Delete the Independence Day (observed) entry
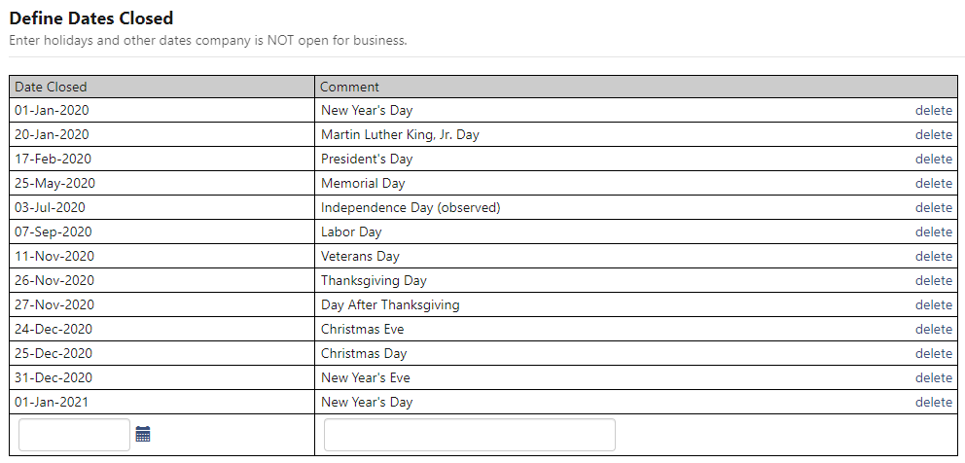 click(933, 207)
